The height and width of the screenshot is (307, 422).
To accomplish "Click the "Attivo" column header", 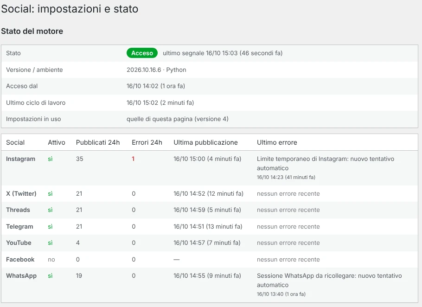I will coord(57,142).
